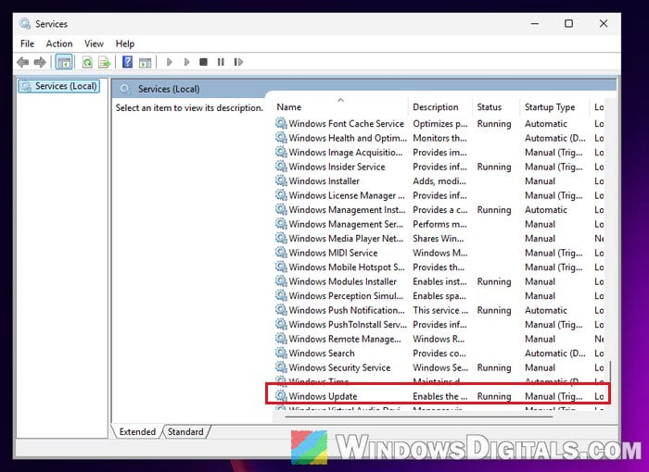
Task: Select the Windows Remote Manage... row
Action: click(439, 339)
